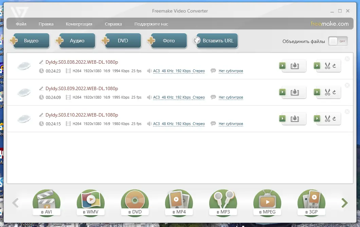
Task: Open audio track options for E09 episode
Action: [x=179, y=97]
